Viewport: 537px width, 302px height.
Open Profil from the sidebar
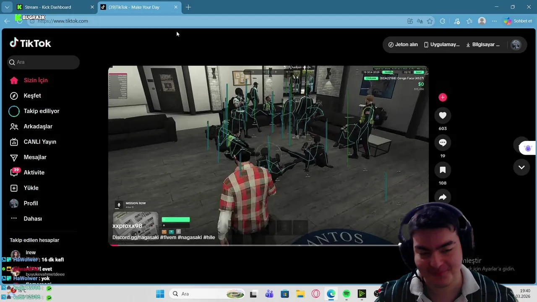[31, 203]
